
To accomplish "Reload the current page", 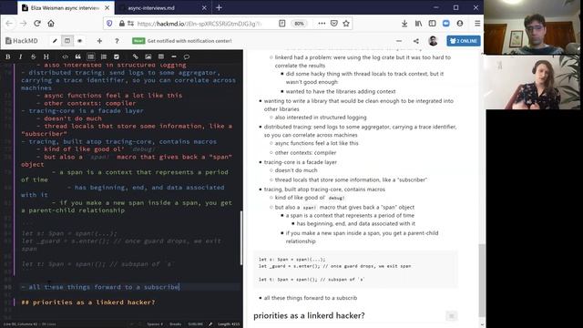I will click(37, 24).
